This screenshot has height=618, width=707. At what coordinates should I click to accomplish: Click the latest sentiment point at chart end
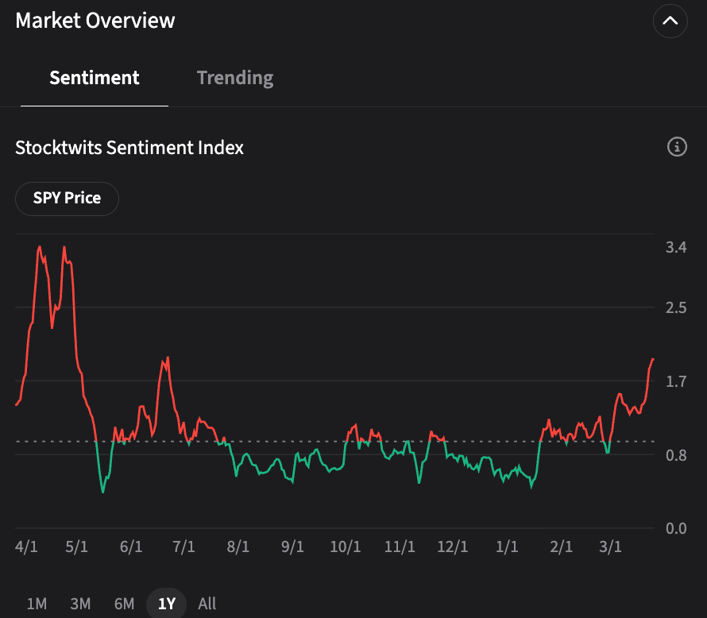[653, 359]
